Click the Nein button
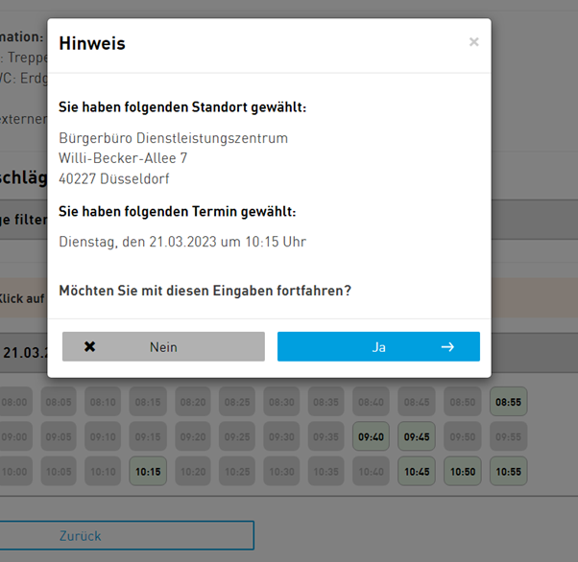This screenshot has width=578, height=562. [163, 346]
